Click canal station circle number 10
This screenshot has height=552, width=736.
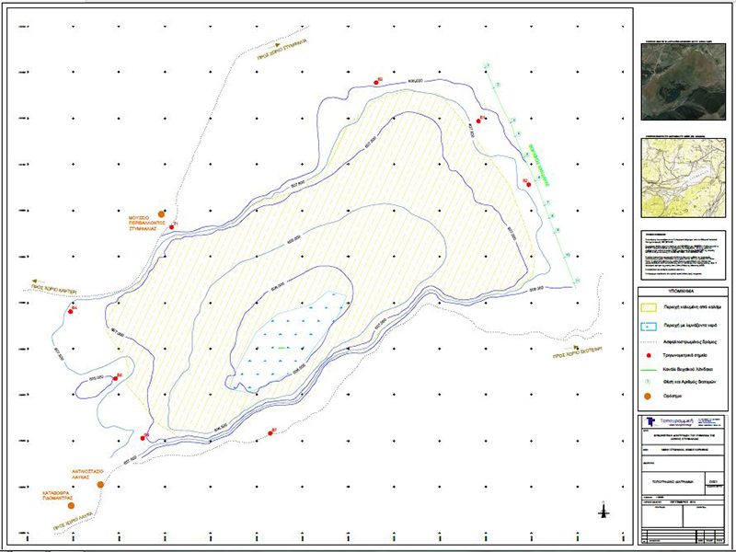pyautogui.click(x=568, y=256)
